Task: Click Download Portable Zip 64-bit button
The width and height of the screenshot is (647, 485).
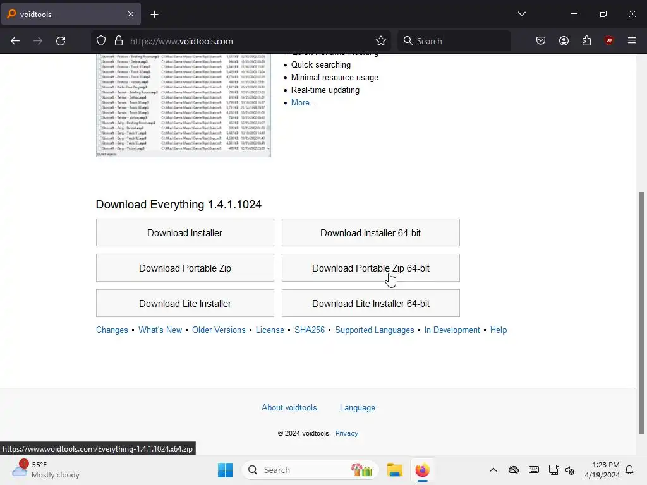Action: tap(370, 268)
